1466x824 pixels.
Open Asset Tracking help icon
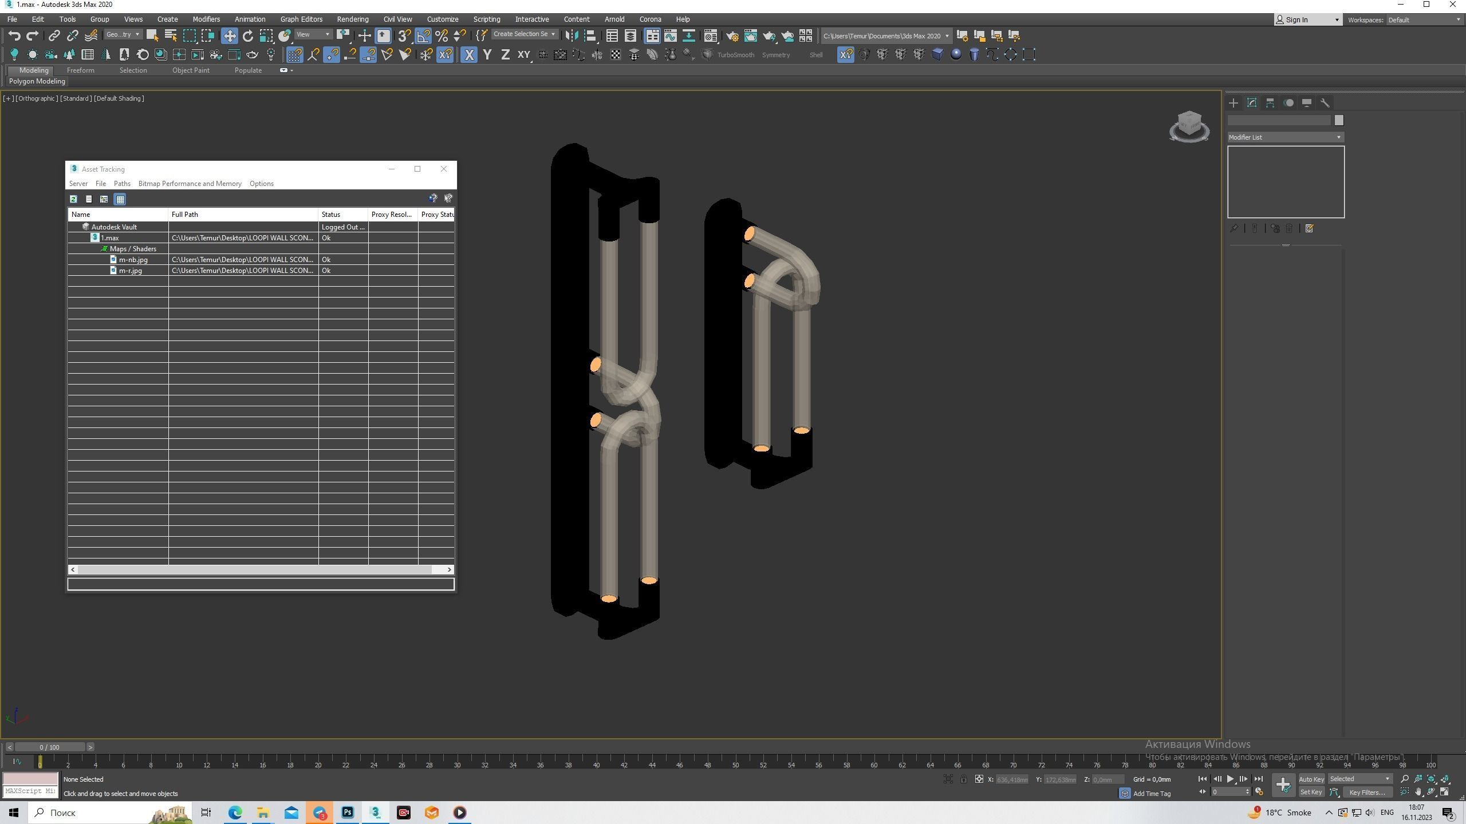[433, 199]
